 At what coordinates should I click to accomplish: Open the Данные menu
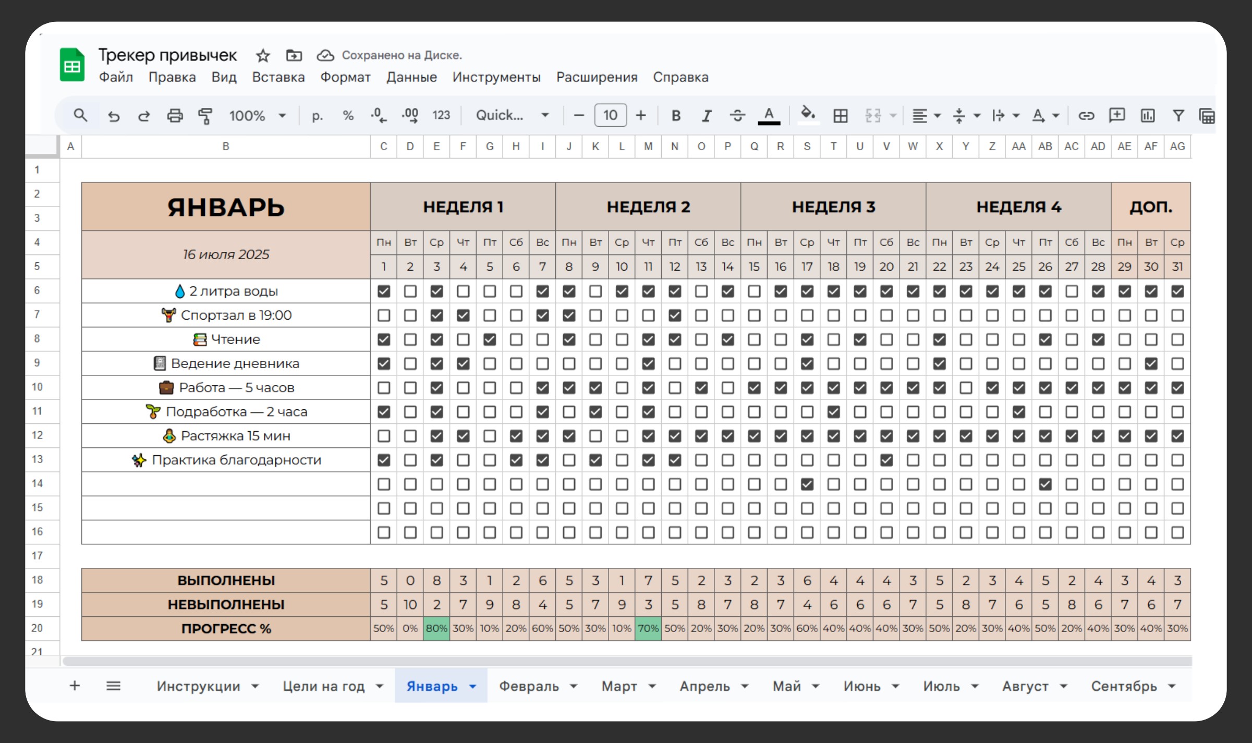(411, 77)
